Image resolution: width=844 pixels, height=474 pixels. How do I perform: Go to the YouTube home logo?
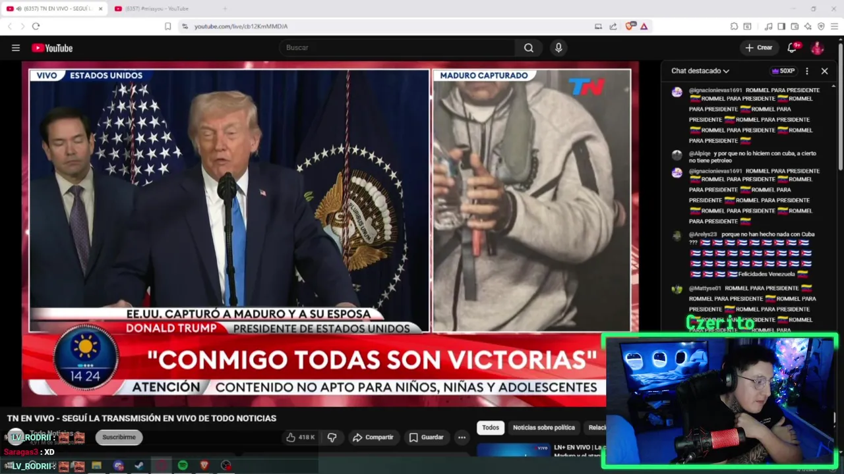52,47
